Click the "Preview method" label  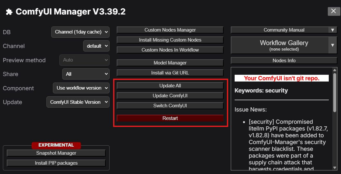[24, 60]
